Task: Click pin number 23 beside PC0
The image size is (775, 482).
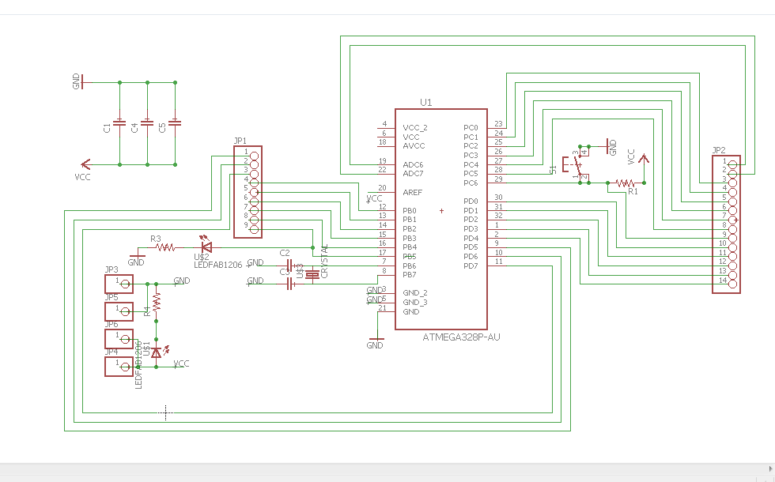Action: [x=498, y=124]
